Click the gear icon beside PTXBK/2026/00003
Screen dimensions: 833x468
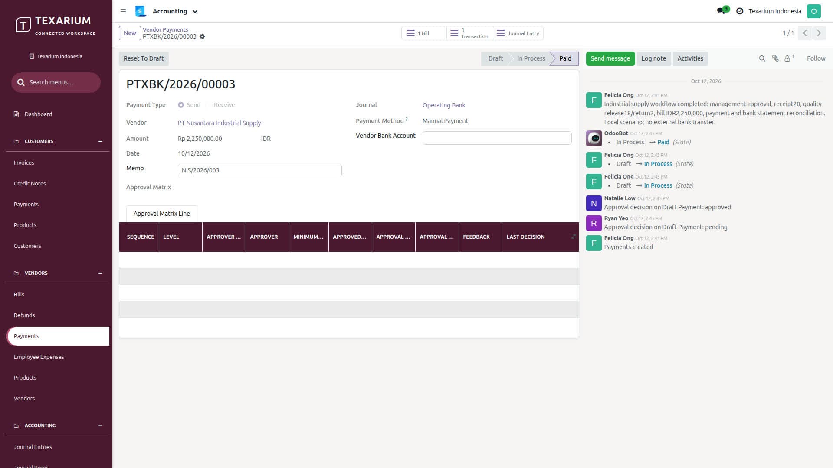click(x=202, y=37)
